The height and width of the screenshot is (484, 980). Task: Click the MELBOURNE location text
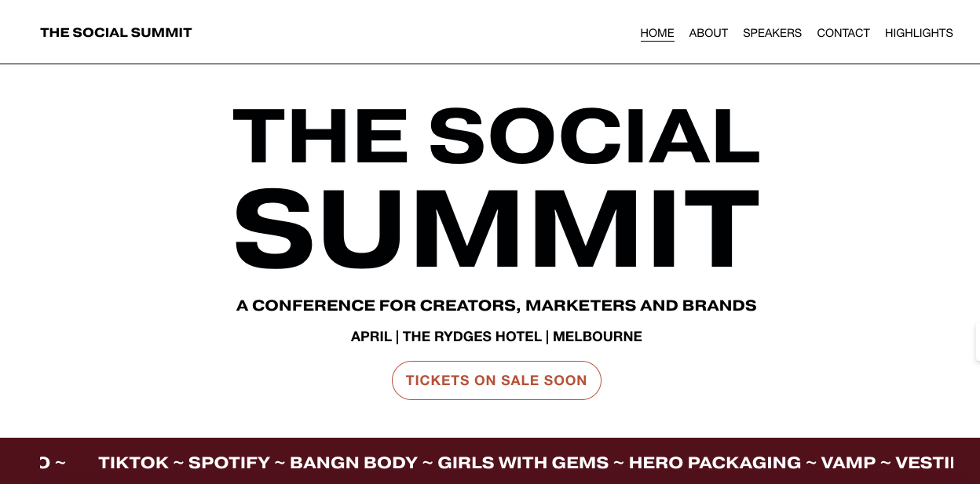coord(598,337)
